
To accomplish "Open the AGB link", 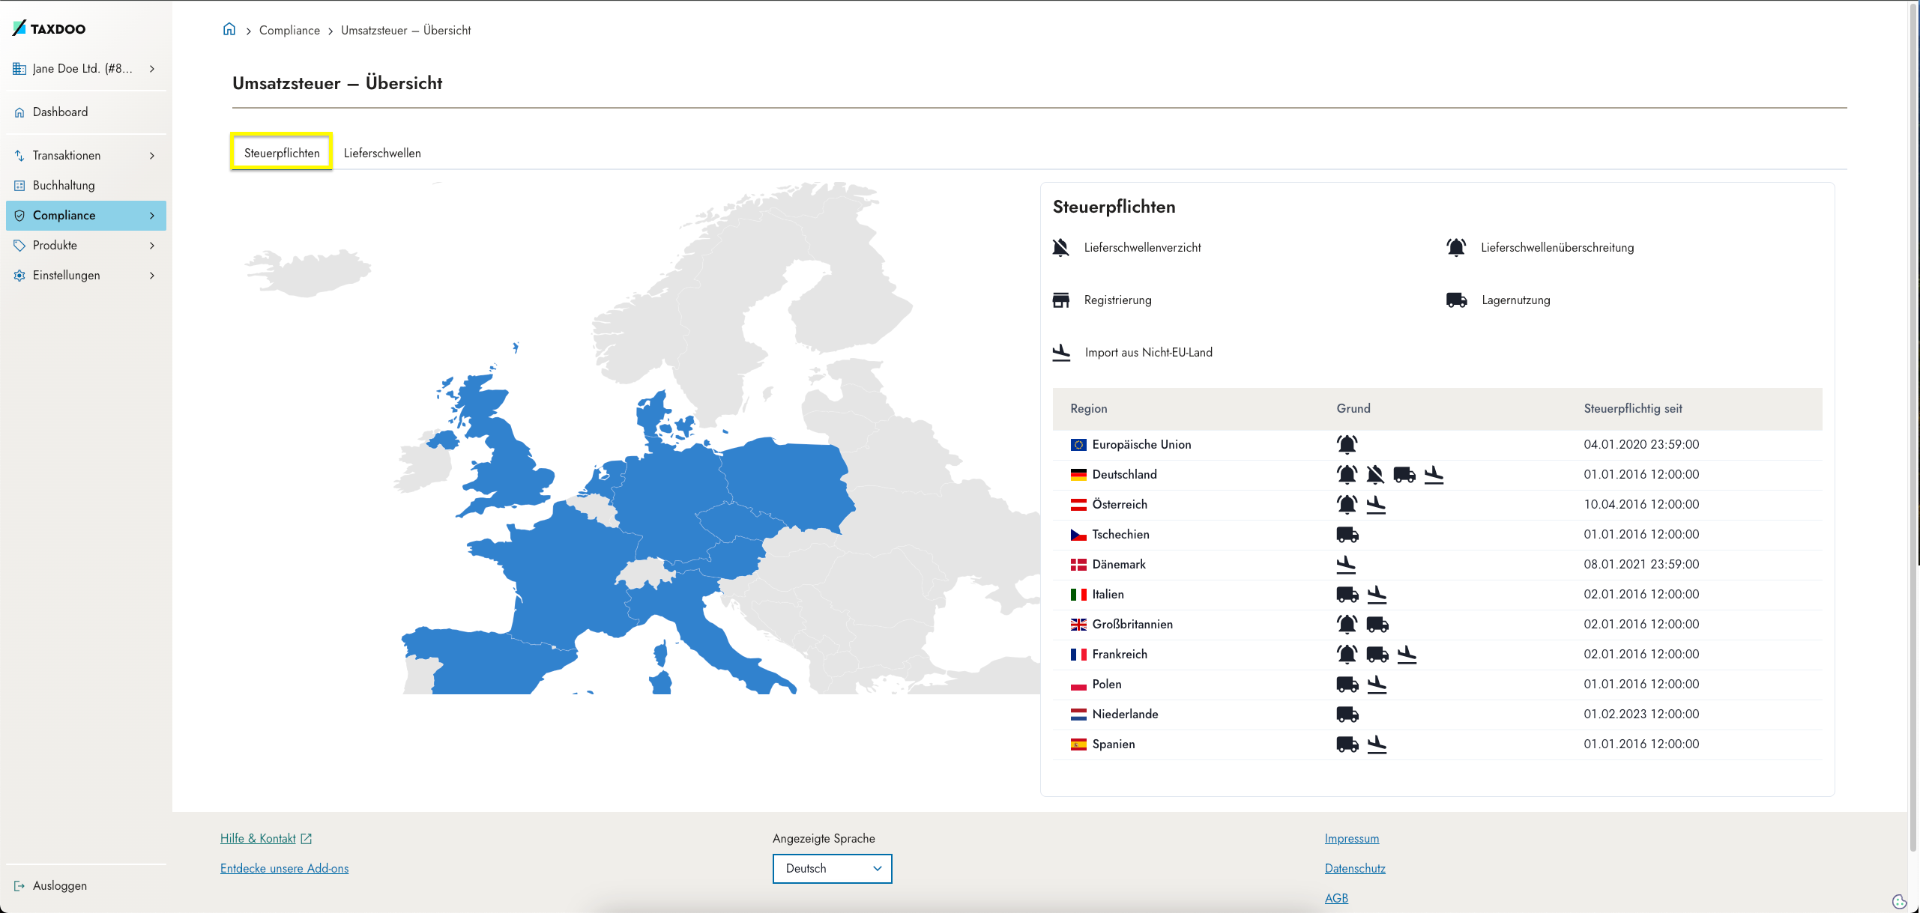I will [x=1336, y=899].
